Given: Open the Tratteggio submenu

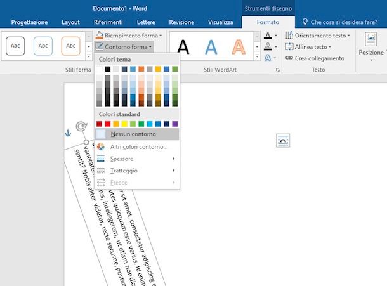Looking at the screenshot, I should coord(137,171).
